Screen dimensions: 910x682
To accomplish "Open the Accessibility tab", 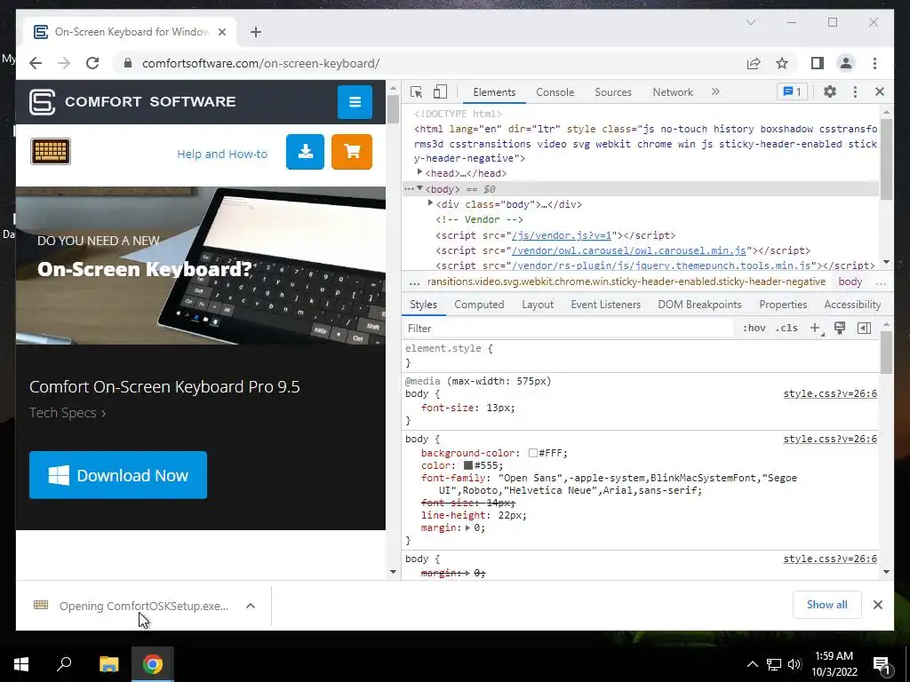I will click(852, 305).
